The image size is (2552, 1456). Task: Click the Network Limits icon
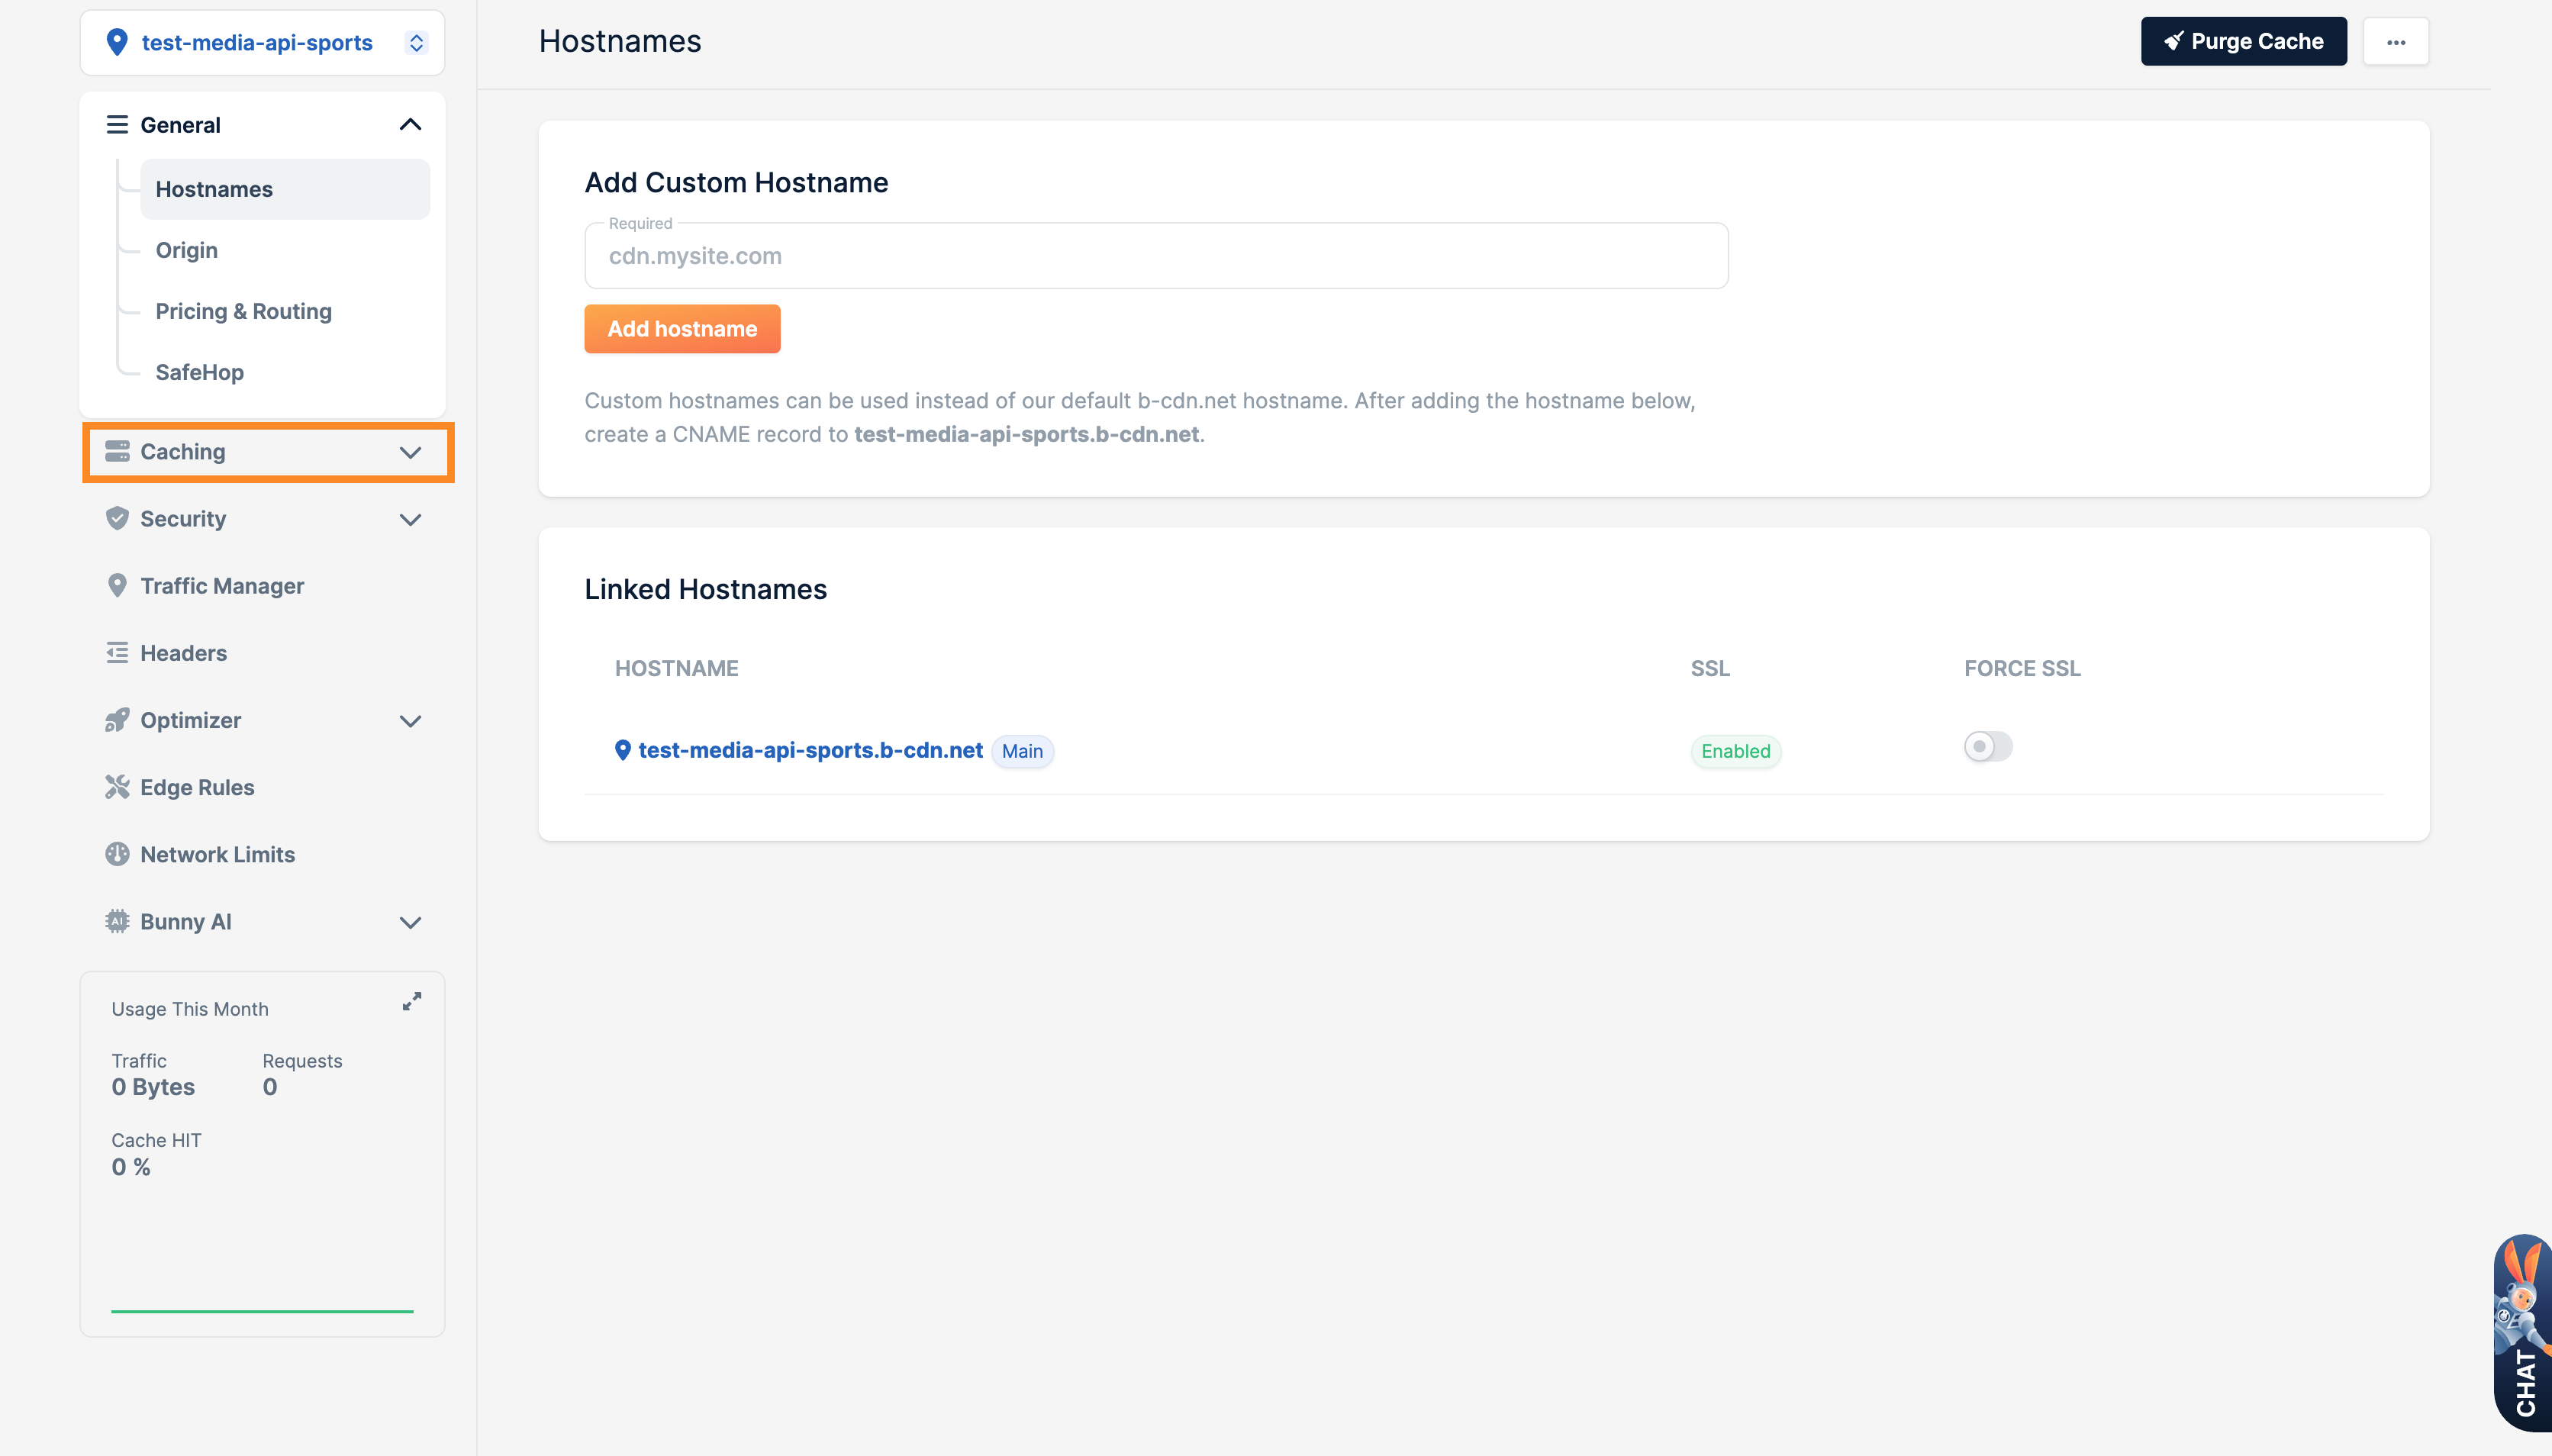tap(118, 853)
